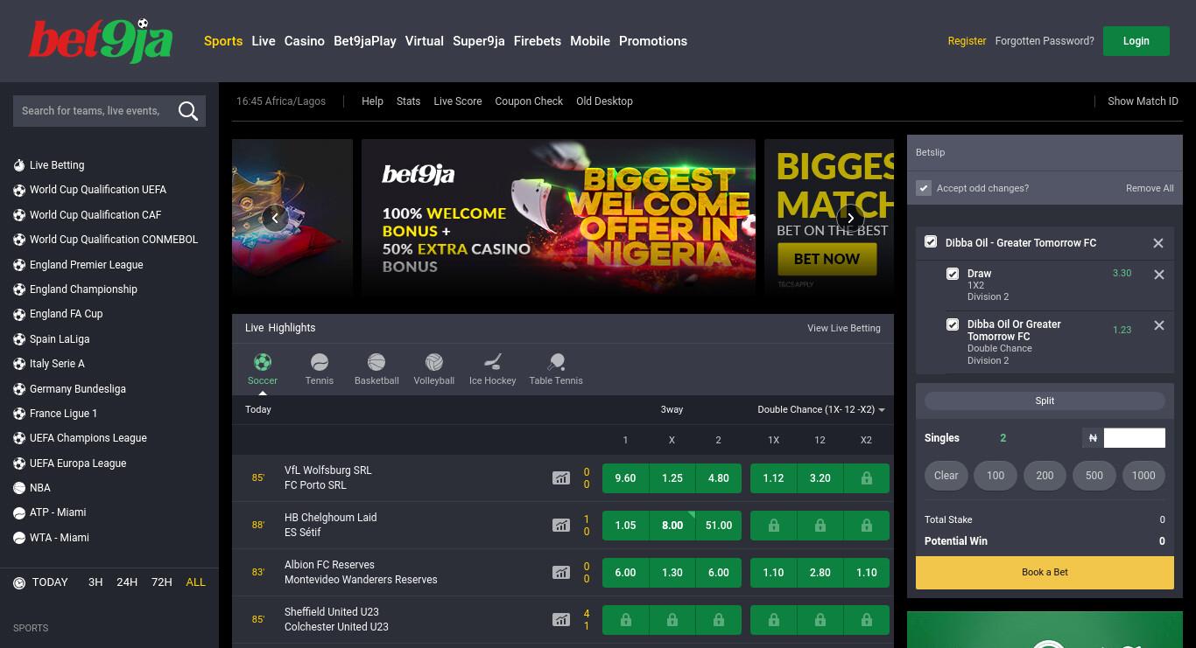Expand World Cup Qualification CAF league
This screenshot has width=1196, height=648.
(95, 215)
